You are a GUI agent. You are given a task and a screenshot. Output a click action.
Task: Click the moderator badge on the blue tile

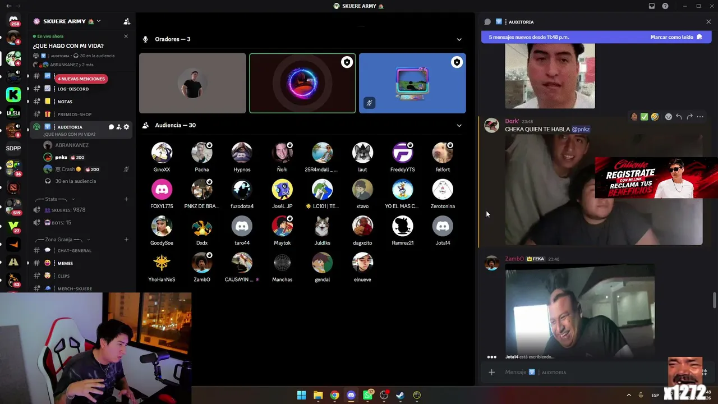point(457,62)
